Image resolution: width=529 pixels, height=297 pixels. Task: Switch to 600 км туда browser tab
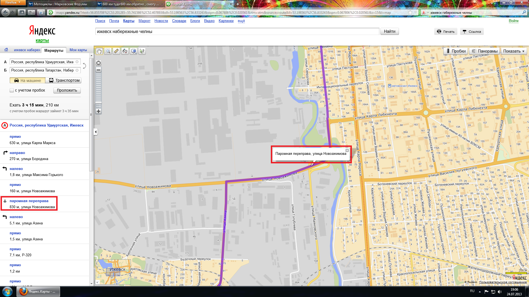131,4
